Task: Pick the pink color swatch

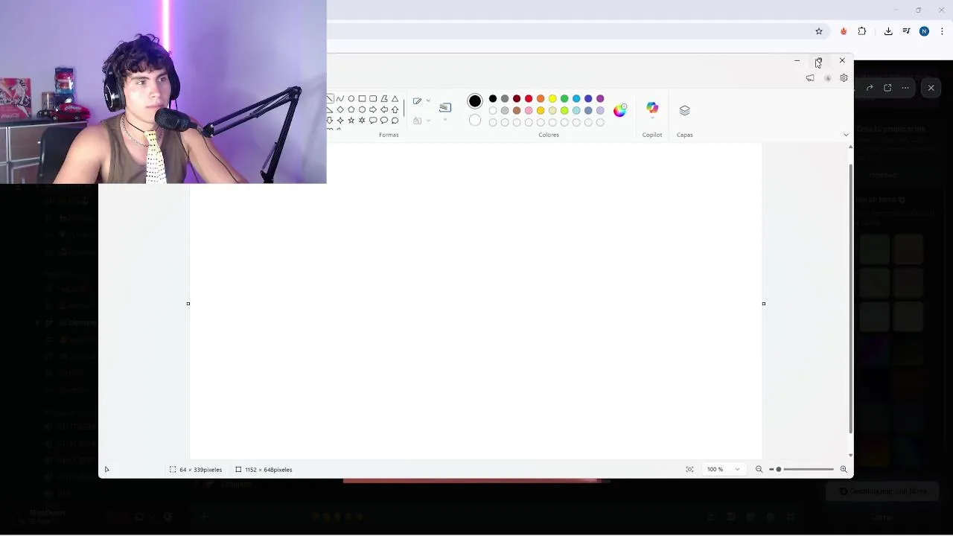Action: coord(529,110)
